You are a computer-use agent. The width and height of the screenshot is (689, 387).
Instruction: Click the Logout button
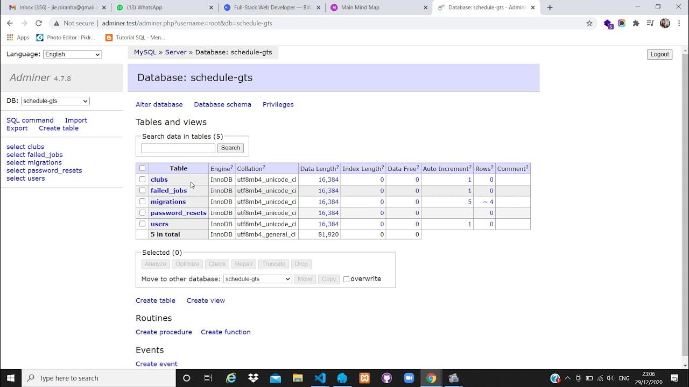[659, 54]
